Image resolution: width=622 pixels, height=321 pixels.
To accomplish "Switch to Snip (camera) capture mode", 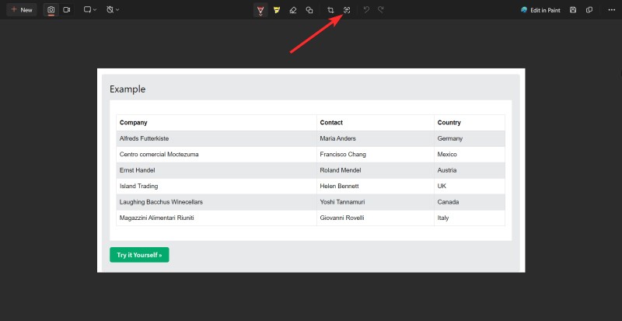I will (x=51, y=10).
